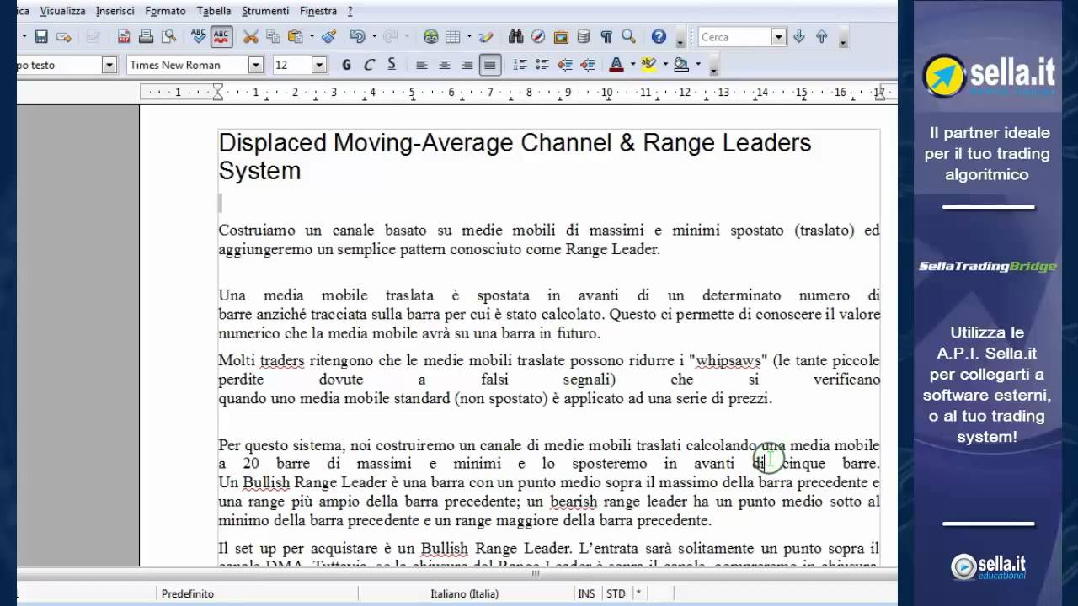
Task: Open the Strumenti menu
Action: (x=265, y=11)
